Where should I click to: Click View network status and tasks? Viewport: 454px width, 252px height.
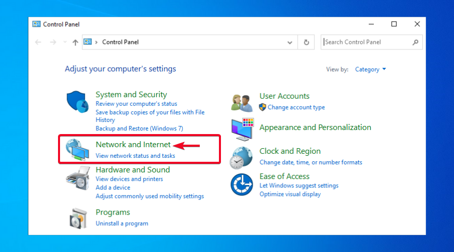tap(135, 156)
